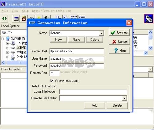Click the User Name input field

(x=77, y=59)
